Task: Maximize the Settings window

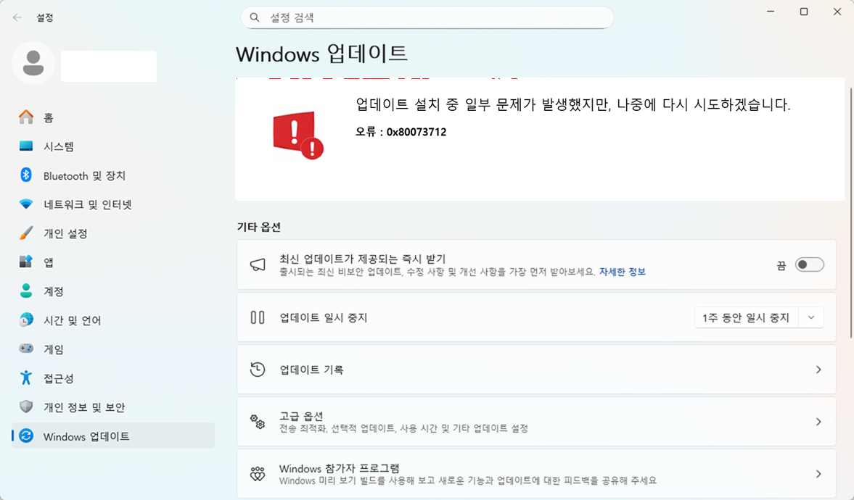Action: [x=803, y=12]
